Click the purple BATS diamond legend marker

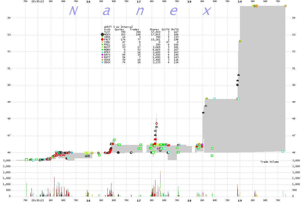pos(102,55)
